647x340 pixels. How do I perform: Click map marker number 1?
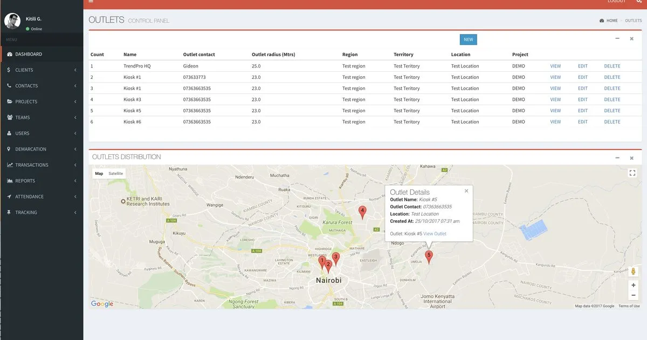pyautogui.click(x=322, y=262)
